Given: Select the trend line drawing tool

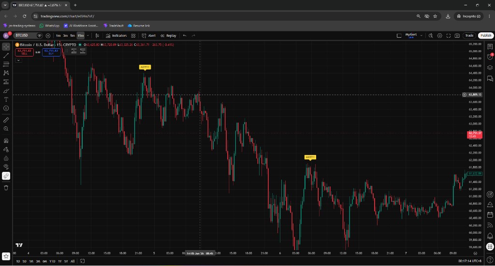Looking at the screenshot, I should coord(6,56).
